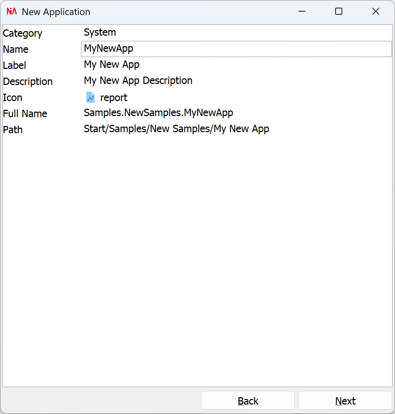Click the Name row label

[15, 49]
